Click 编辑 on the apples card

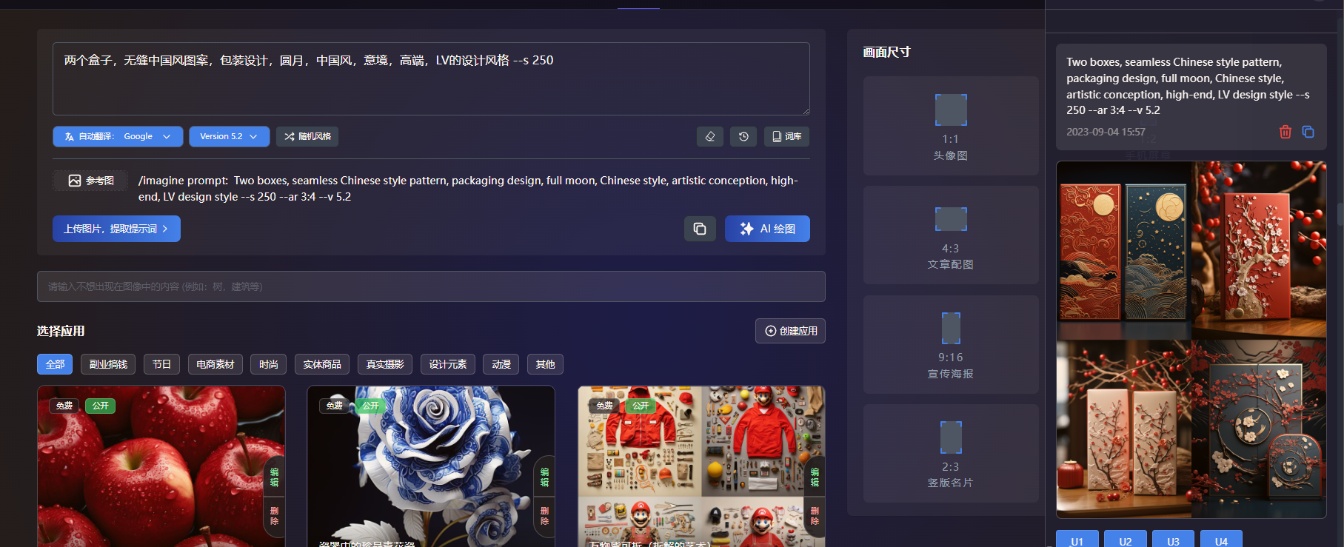[x=275, y=477]
